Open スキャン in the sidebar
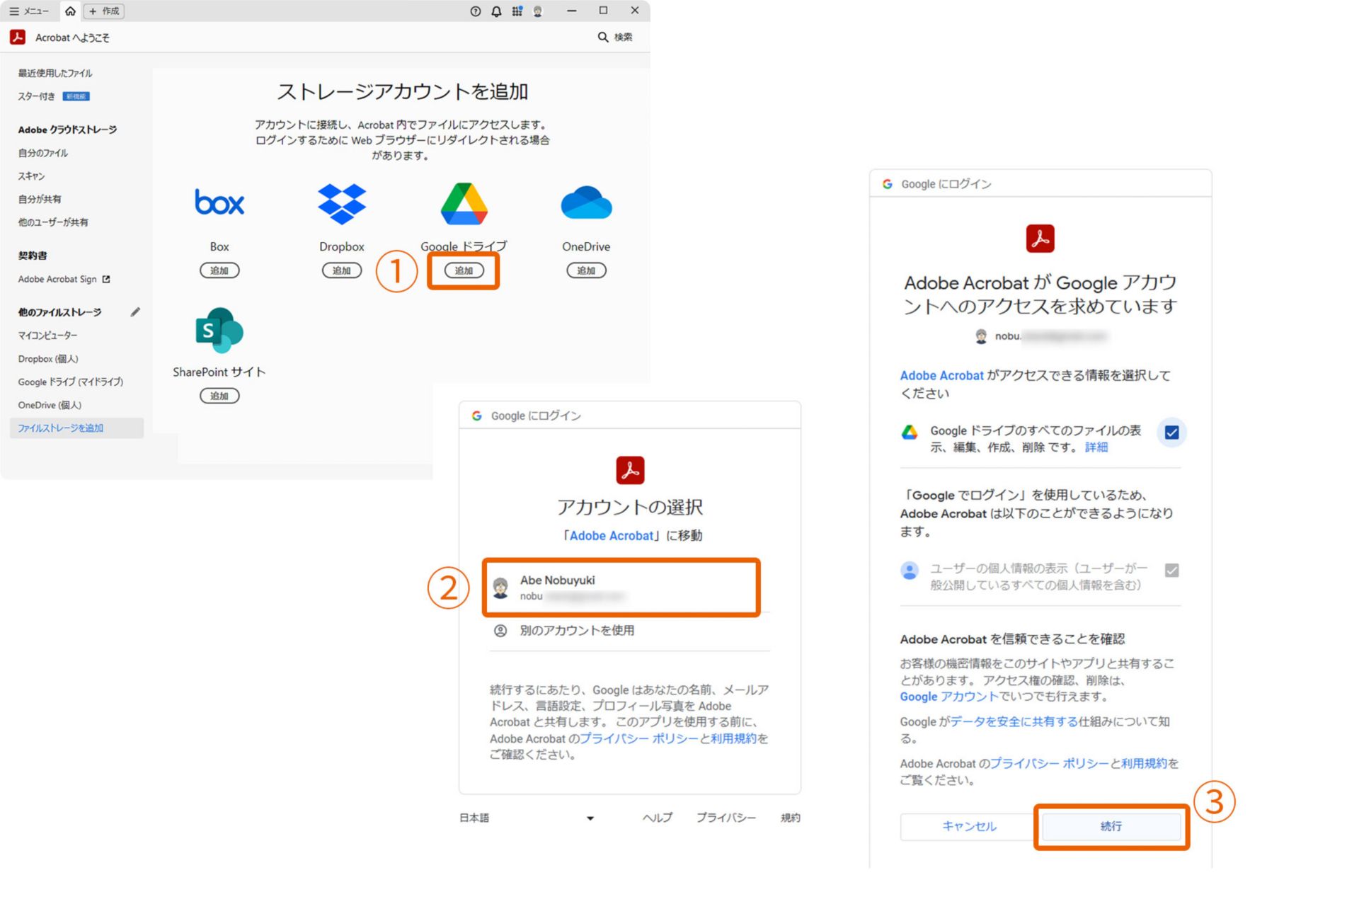The width and height of the screenshot is (1359, 904). (31, 176)
